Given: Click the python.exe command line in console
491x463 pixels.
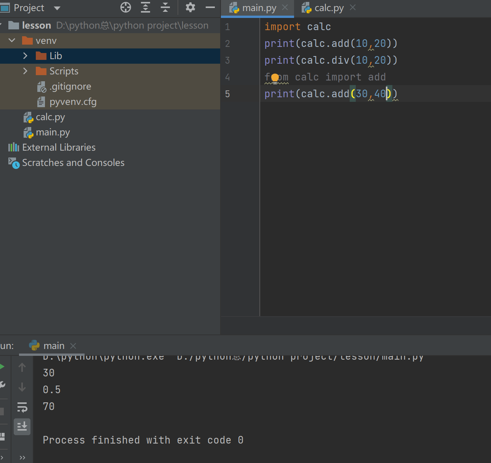Looking at the screenshot, I should click(x=233, y=358).
